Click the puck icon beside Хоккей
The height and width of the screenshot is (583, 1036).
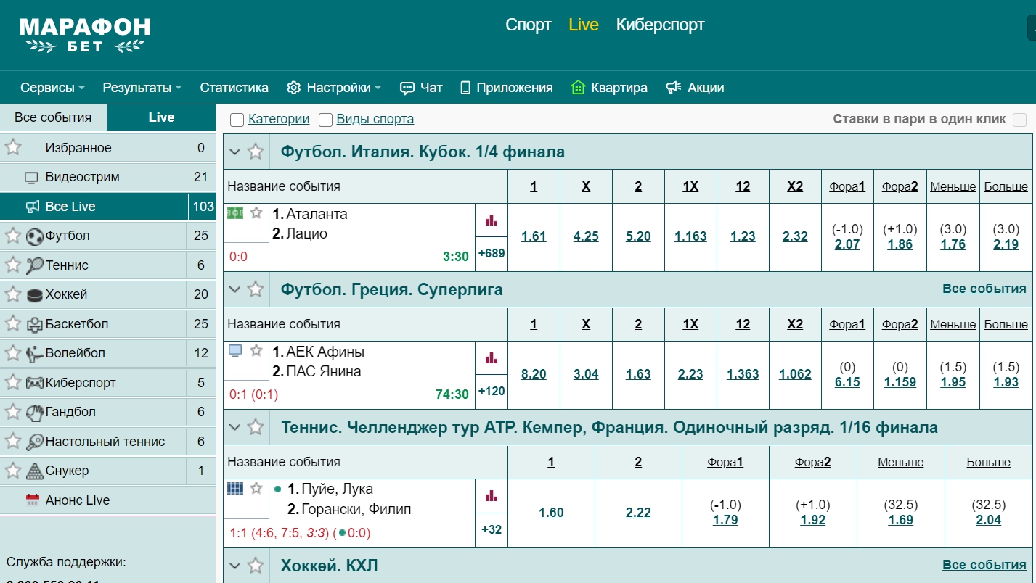point(35,295)
